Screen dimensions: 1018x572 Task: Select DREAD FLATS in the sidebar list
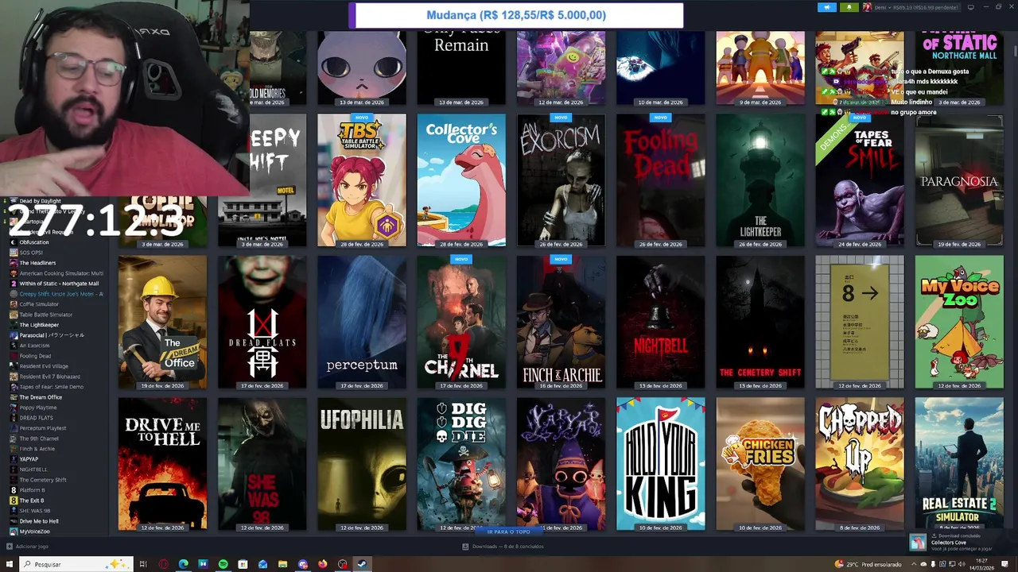(37, 418)
